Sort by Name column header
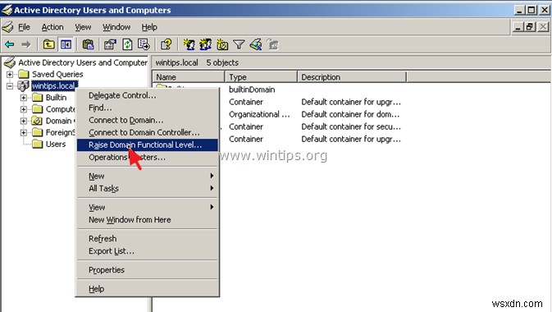This screenshot has width=552, height=312. pos(189,77)
